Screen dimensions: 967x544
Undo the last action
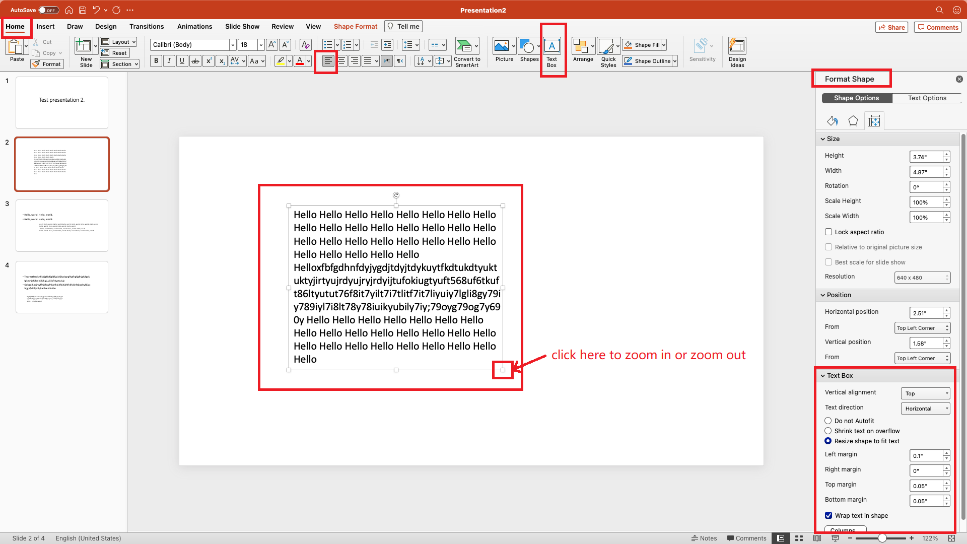tap(96, 10)
